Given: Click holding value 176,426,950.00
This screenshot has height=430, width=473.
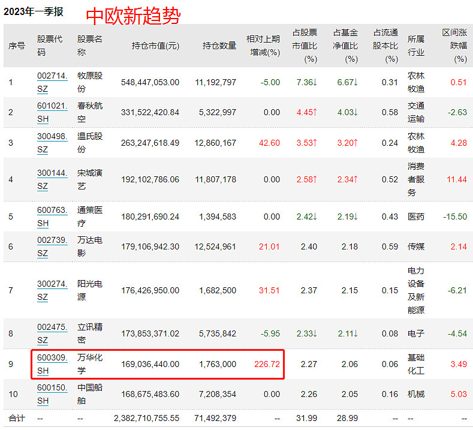Looking at the screenshot, I should click(x=150, y=291).
